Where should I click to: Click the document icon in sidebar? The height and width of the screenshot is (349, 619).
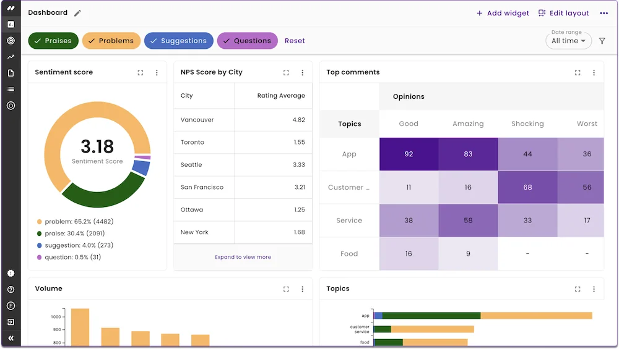click(11, 73)
